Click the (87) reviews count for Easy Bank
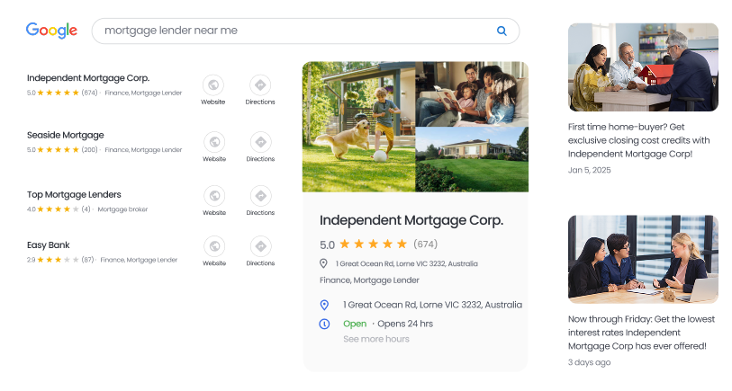 pyautogui.click(x=87, y=260)
